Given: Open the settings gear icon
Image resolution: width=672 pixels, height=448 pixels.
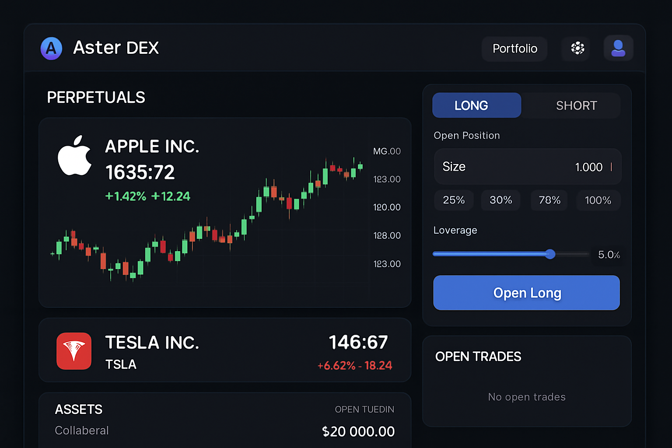Looking at the screenshot, I should coord(577,48).
